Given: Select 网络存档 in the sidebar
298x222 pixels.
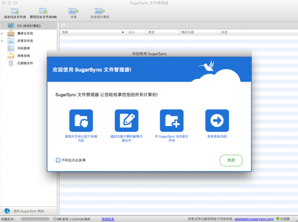Looking at the screenshot, I should (x=23, y=55).
